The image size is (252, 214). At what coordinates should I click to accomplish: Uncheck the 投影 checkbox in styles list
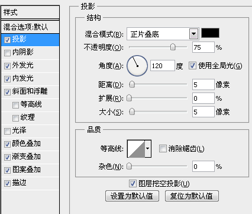7,40
